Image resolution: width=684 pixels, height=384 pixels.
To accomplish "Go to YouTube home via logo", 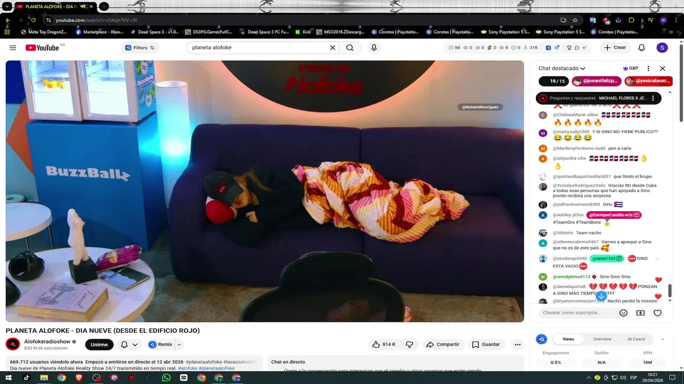I will pos(42,47).
